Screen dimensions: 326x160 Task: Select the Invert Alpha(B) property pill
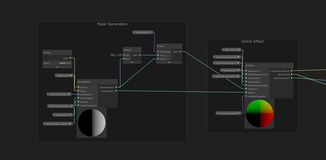point(143,32)
